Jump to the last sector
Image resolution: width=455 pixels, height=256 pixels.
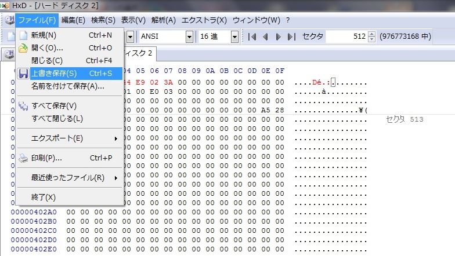[x=291, y=36]
